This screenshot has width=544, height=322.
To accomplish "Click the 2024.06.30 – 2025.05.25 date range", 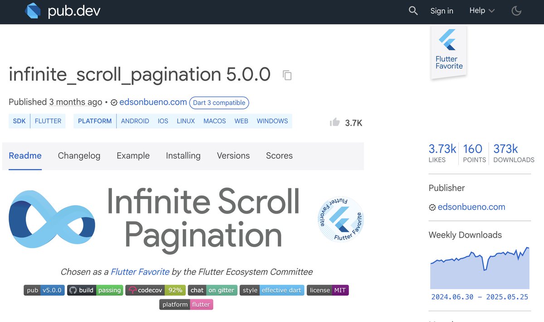I will click(480, 297).
